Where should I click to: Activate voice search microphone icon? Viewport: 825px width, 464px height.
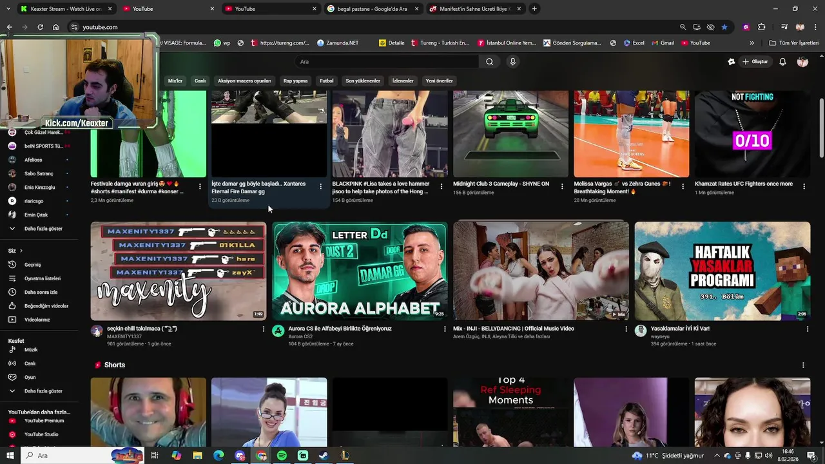pyautogui.click(x=512, y=62)
